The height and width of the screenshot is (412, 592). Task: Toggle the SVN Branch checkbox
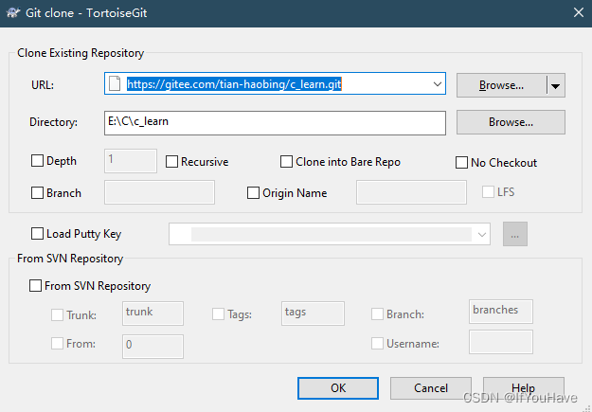tap(377, 313)
